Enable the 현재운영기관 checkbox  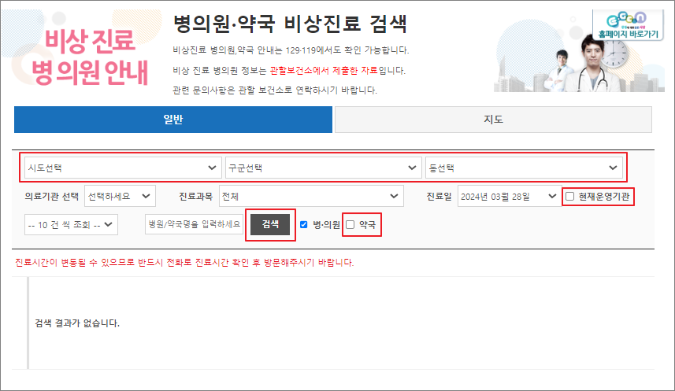point(570,196)
